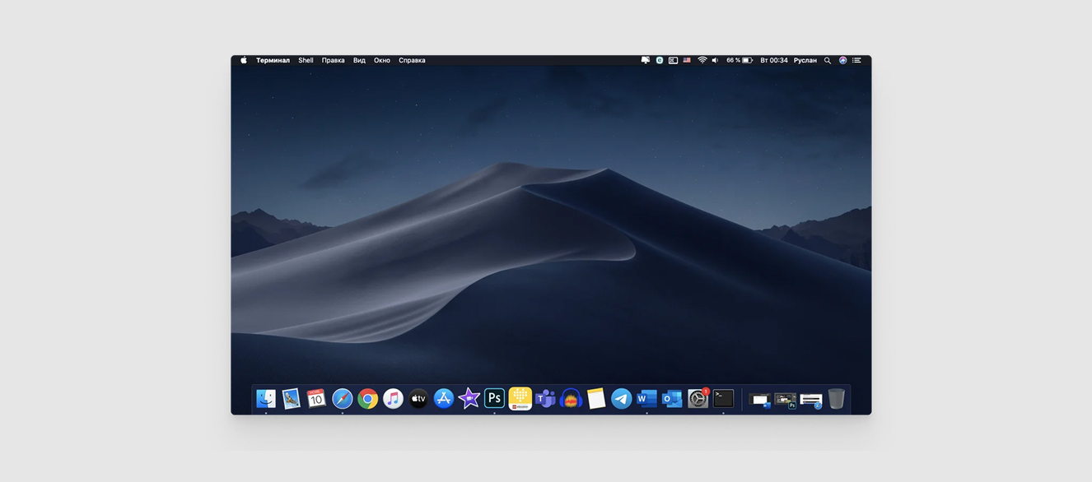Open Microsoft Word from the dock
The height and width of the screenshot is (482, 1092).
(x=647, y=399)
